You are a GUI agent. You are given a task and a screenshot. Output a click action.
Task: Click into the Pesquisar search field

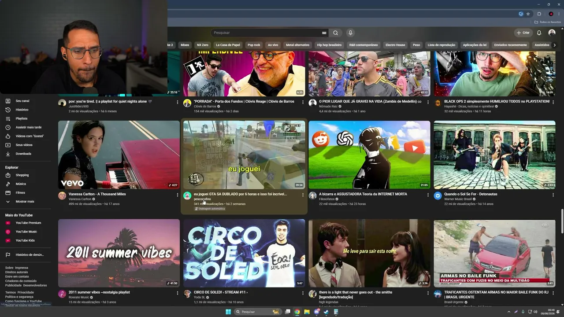click(267, 33)
